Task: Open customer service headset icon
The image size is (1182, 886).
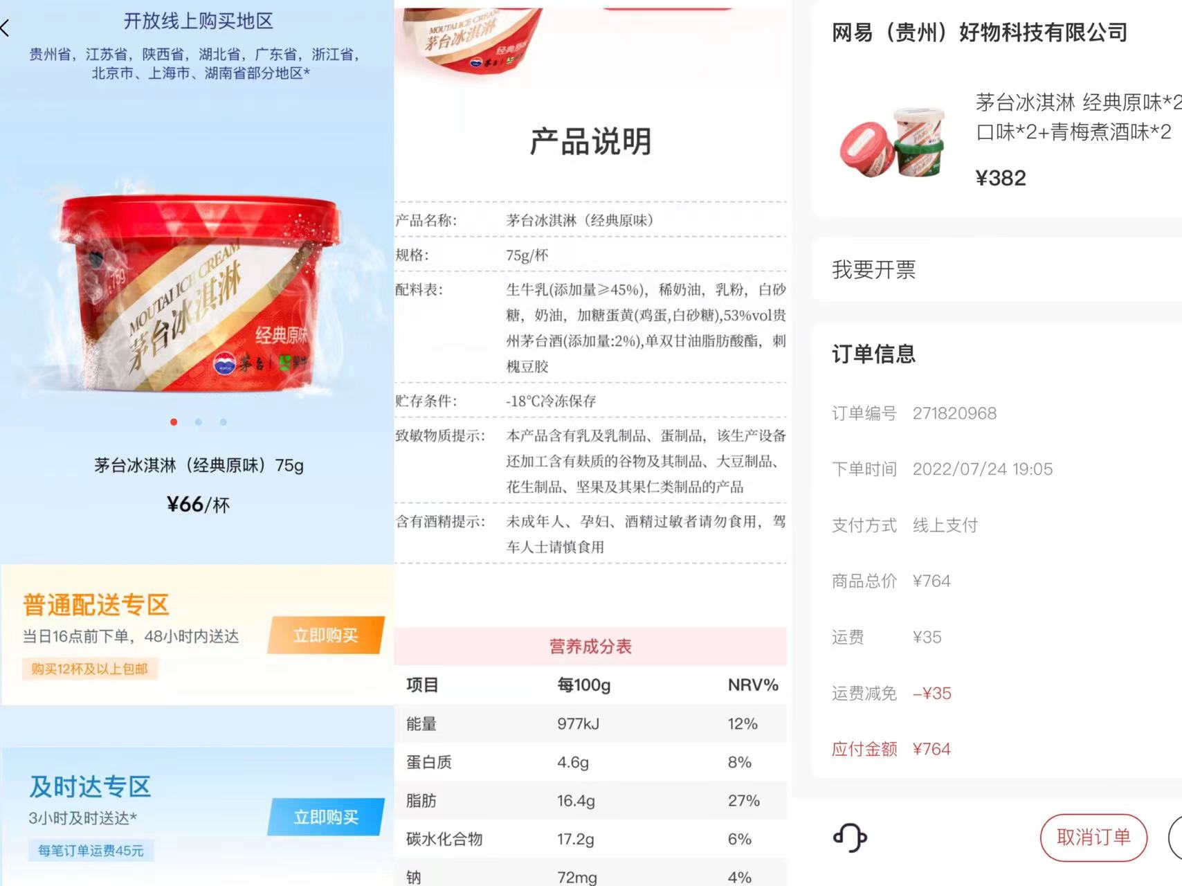Action: [x=849, y=838]
